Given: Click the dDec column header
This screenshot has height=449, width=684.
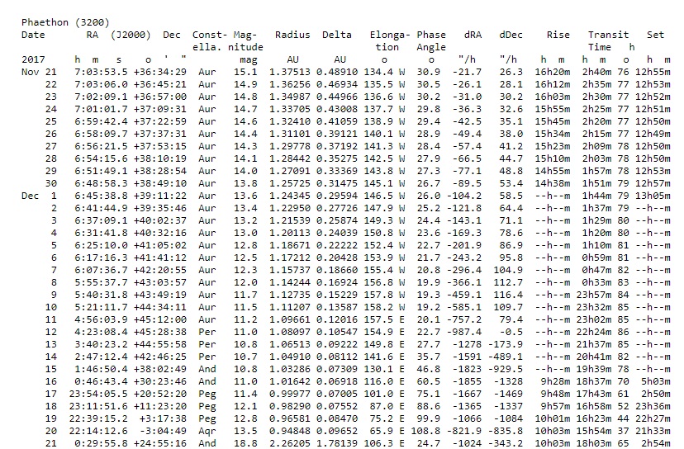Looking at the screenshot, I should 510,35.
